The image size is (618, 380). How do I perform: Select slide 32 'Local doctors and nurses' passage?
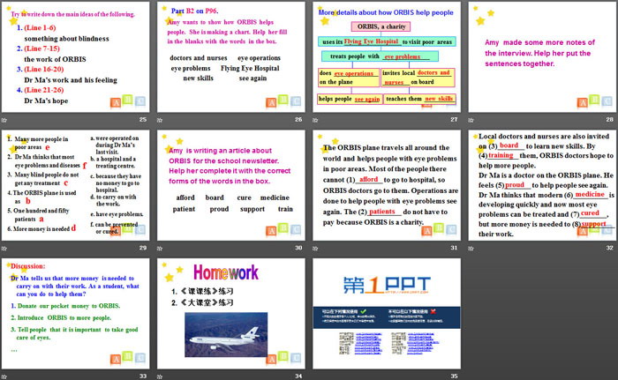click(542, 185)
